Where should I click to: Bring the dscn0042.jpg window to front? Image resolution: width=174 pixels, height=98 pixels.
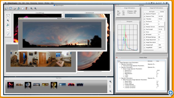click(x=38, y=13)
